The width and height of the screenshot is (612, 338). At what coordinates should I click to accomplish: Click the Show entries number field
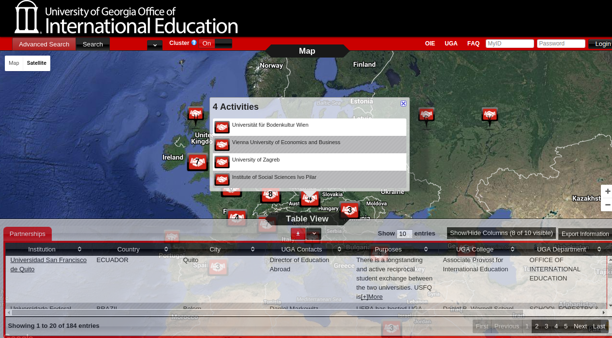point(404,234)
